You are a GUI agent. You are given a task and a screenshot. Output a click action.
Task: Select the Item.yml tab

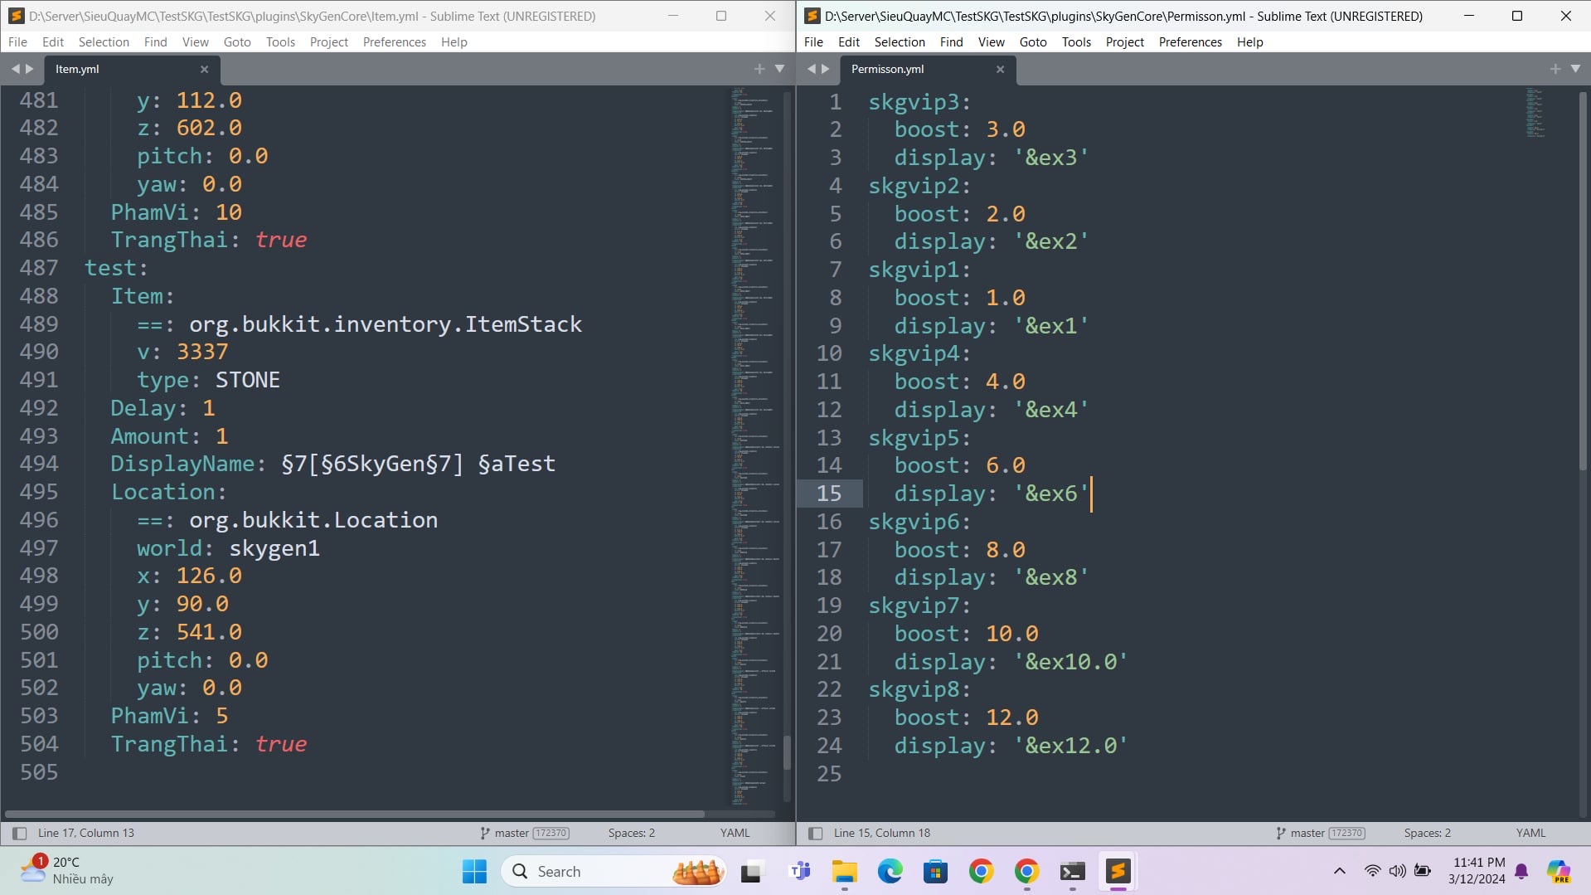[131, 69]
